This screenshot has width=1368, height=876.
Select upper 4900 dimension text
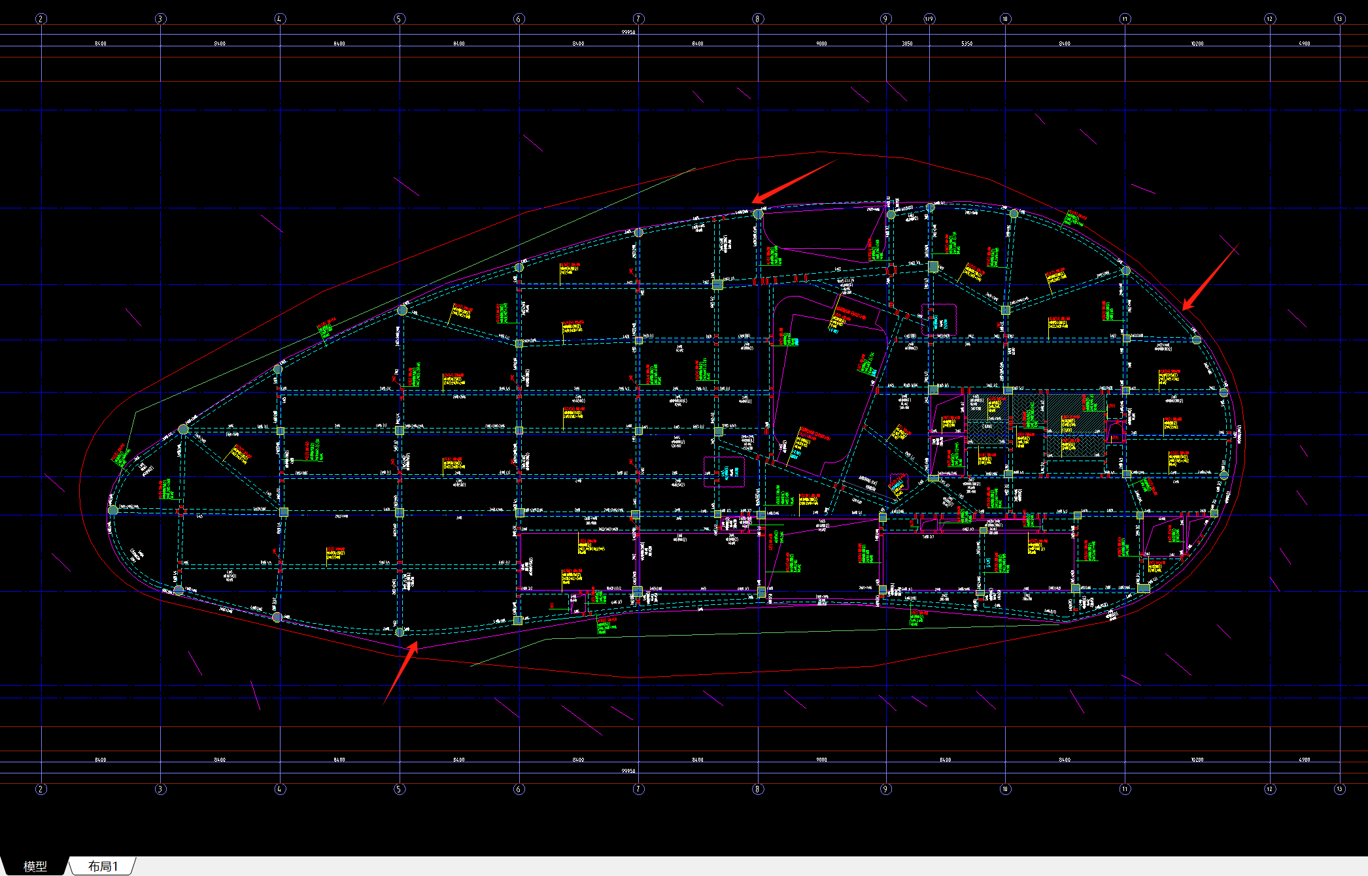pyautogui.click(x=1305, y=44)
